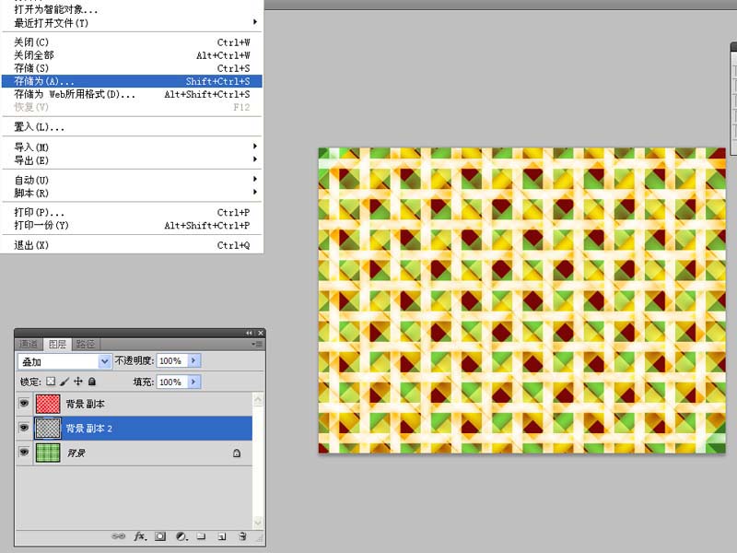
Task: Select the 背景 副本 2 layer name
Action: click(x=88, y=429)
